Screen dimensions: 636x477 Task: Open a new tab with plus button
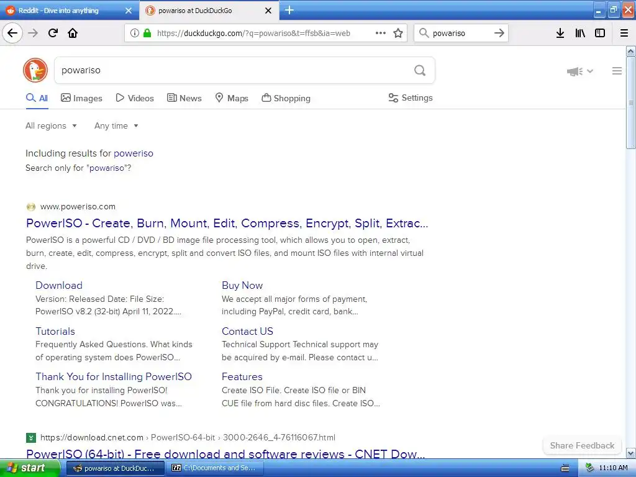(x=289, y=10)
